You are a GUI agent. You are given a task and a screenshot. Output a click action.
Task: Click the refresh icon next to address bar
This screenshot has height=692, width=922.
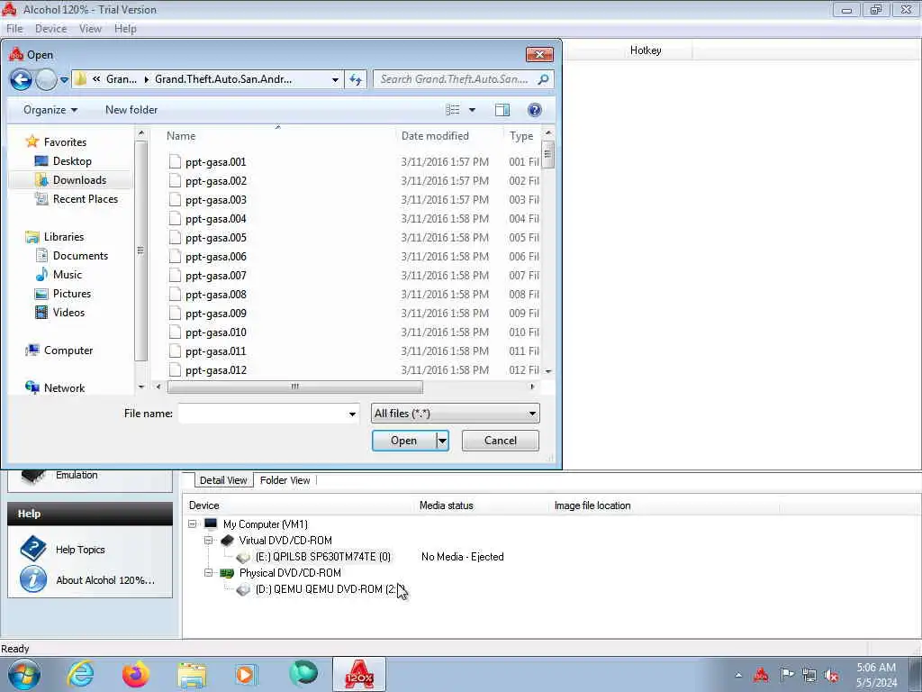click(356, 79)
